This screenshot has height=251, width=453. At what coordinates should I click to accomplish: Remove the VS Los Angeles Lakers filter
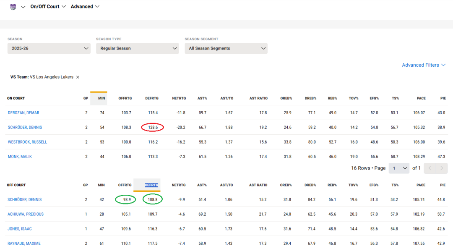tap(78, 77)
